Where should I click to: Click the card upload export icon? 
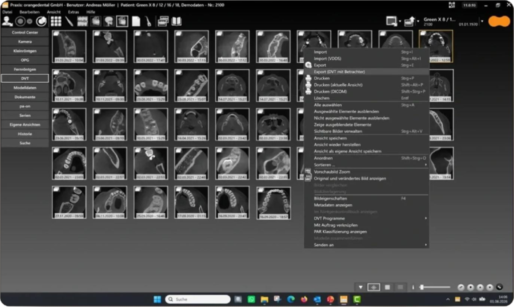(410, 21)
